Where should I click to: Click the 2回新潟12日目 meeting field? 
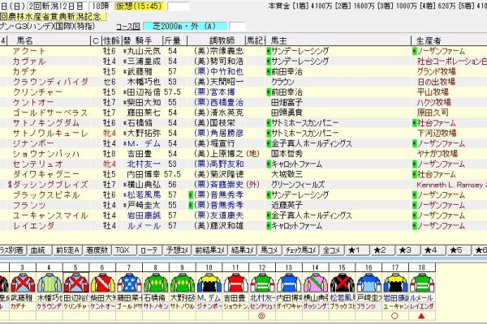pos(58,6)
